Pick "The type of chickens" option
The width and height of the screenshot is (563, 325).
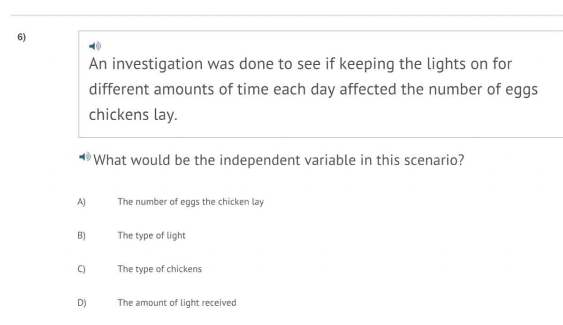160,270
